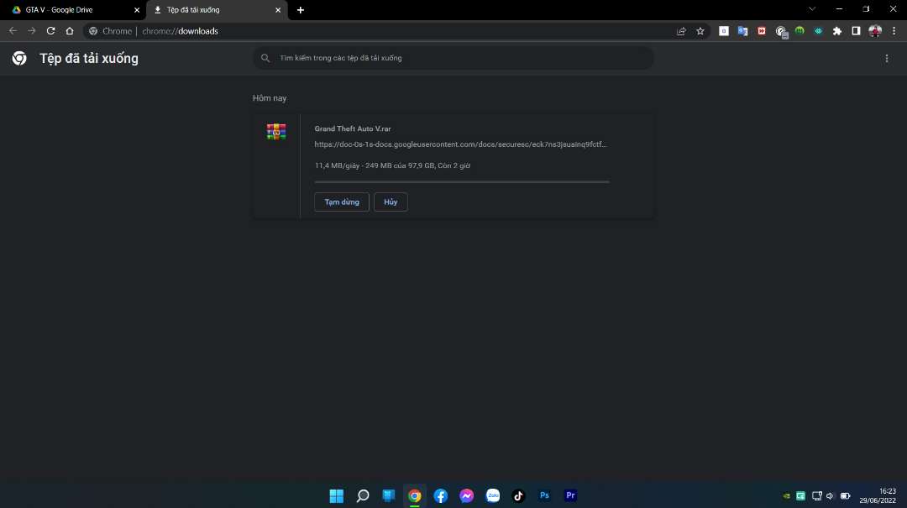Select the Tệp đã tải xuống tab
Screen dimensions: 907x508
217,10
